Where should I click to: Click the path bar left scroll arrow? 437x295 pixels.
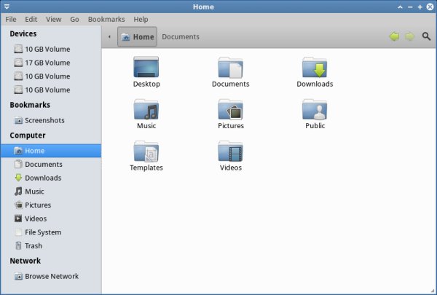109,36
